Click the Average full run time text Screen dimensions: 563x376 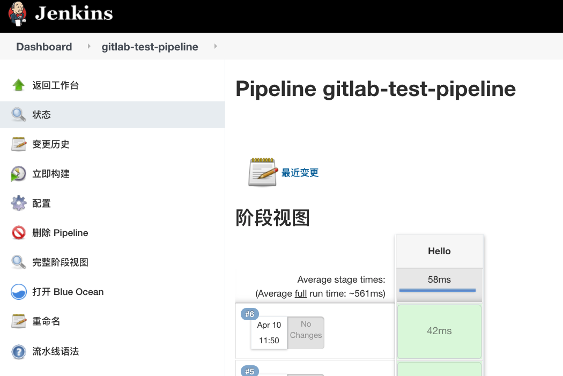pos(320,293)
